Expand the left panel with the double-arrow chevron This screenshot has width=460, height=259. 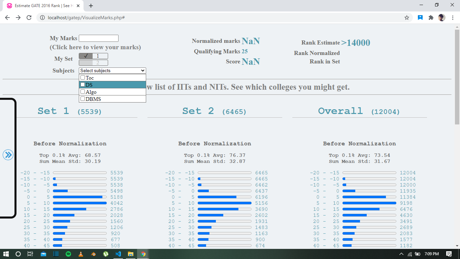(x=8, y=155)
